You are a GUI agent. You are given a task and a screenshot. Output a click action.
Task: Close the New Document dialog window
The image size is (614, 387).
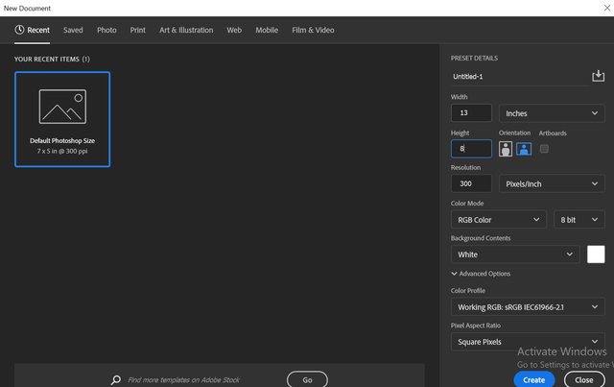607,8
